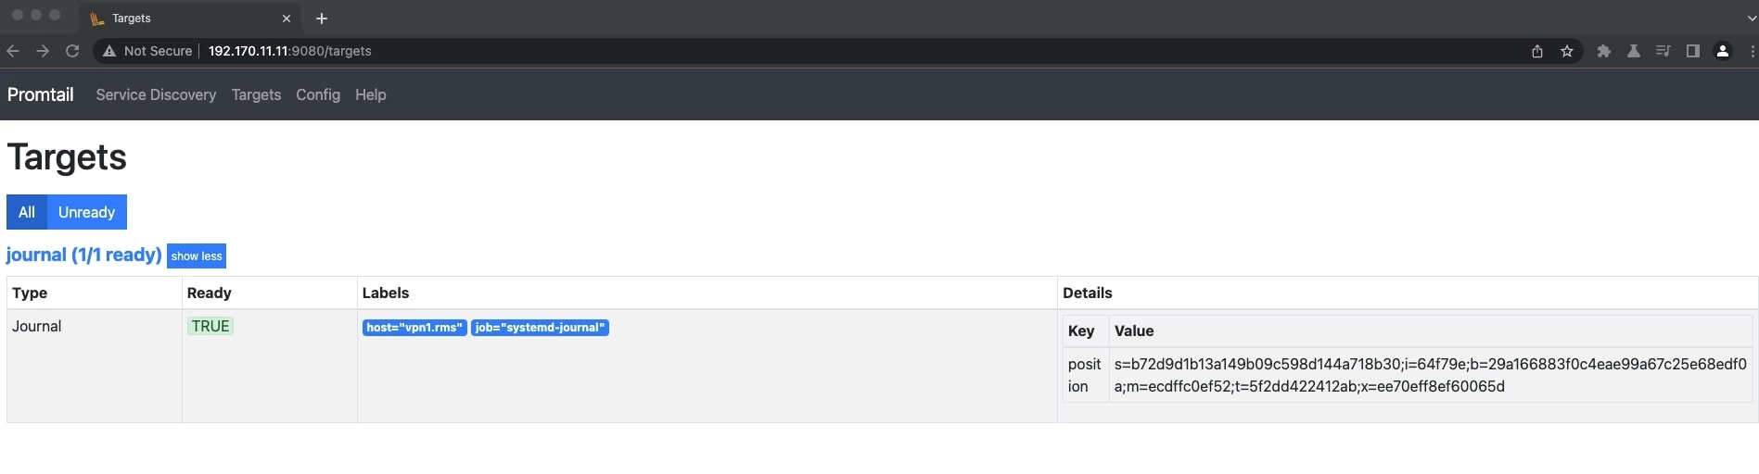Share this page via share icon
The height and width of the screenshot is (474, 1759).
[x=1537, y=51]
